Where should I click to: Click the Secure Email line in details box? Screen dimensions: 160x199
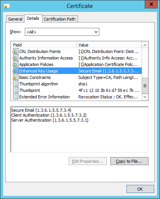[x=41, y=110]
